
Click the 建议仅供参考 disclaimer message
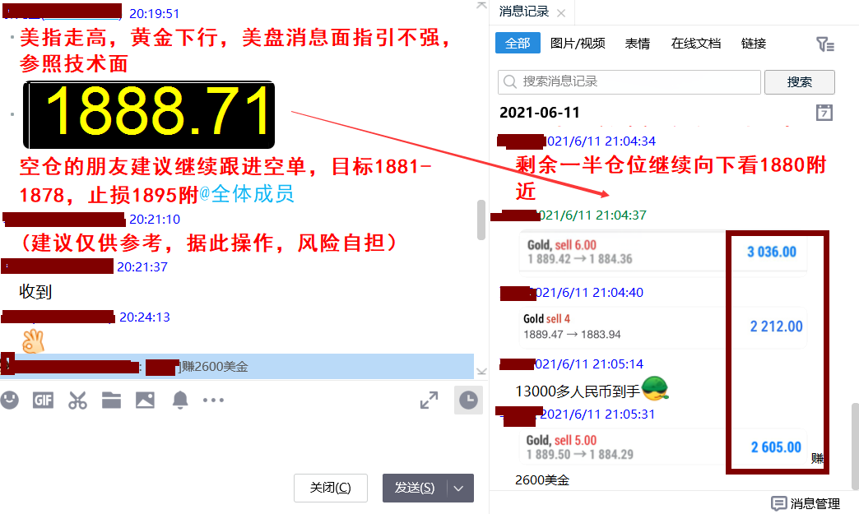tap(209, 243)
